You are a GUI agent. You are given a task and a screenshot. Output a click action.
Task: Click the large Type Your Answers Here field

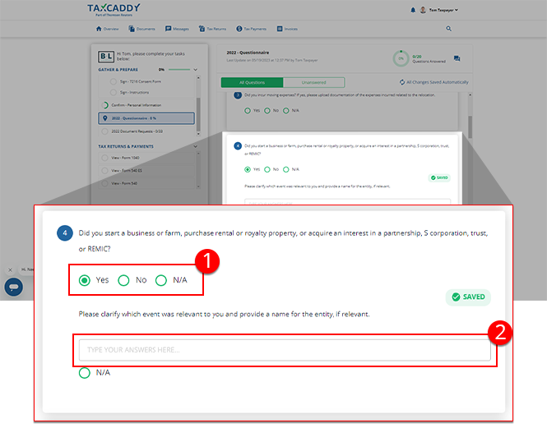(x=285, y=350)
